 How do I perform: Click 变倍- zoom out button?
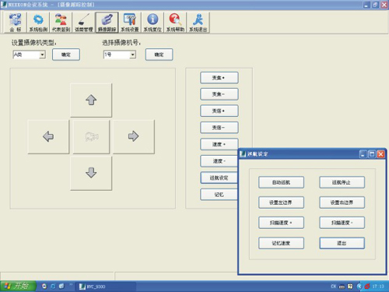pyautogui.click(x=219, y=128)
